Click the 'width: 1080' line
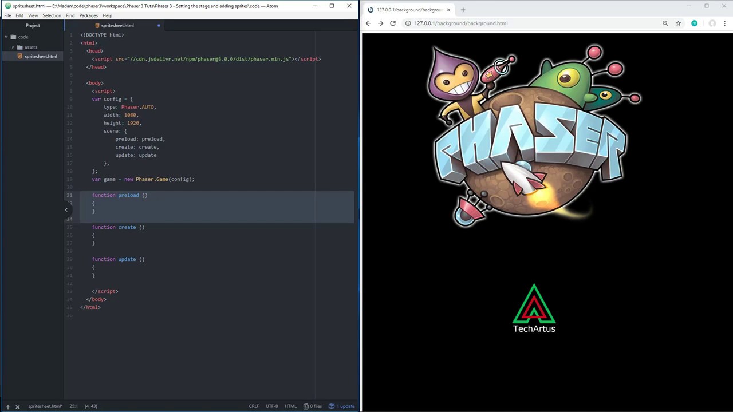The image size is (733, 412). [121, 115]
